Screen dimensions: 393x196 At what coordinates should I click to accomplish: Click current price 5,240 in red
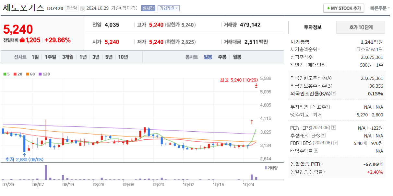[18, 29]
